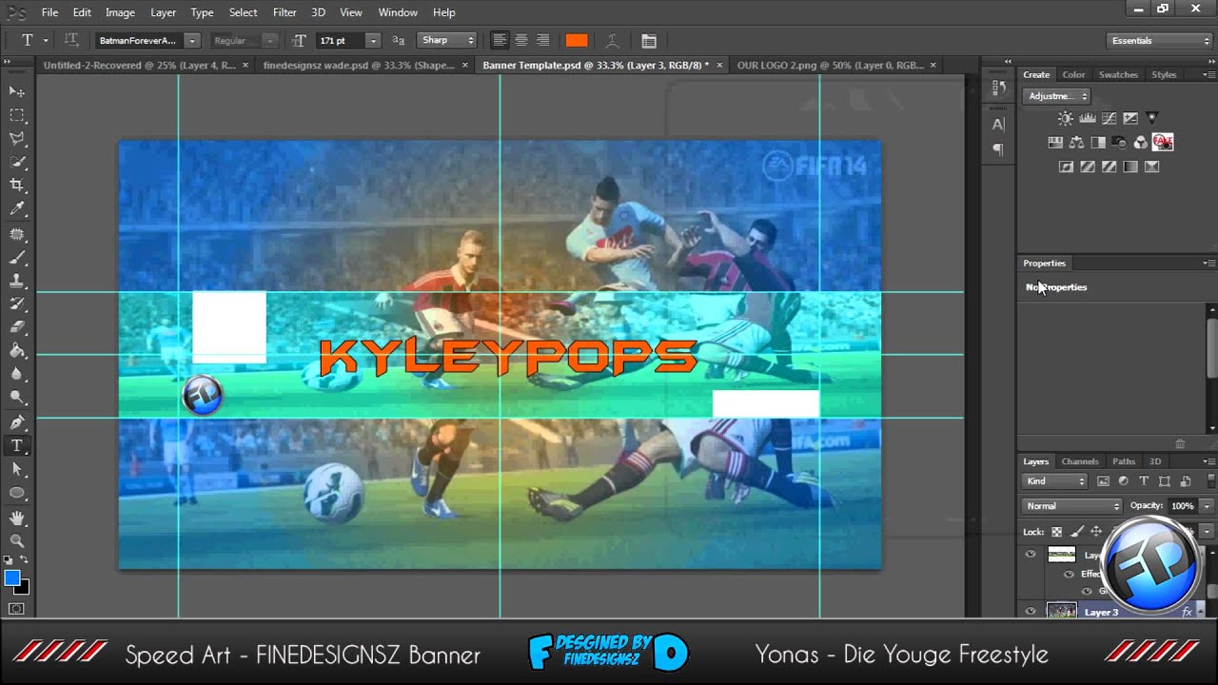The width and height of the screenshot is (1218, 685).
Task: Select the Polygonal Lasso tool
Action: pyautogui.click(x=17, y=139)
